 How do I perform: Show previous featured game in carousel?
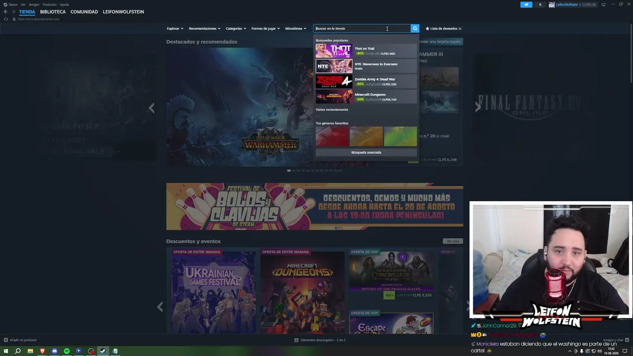click(151, 108)
